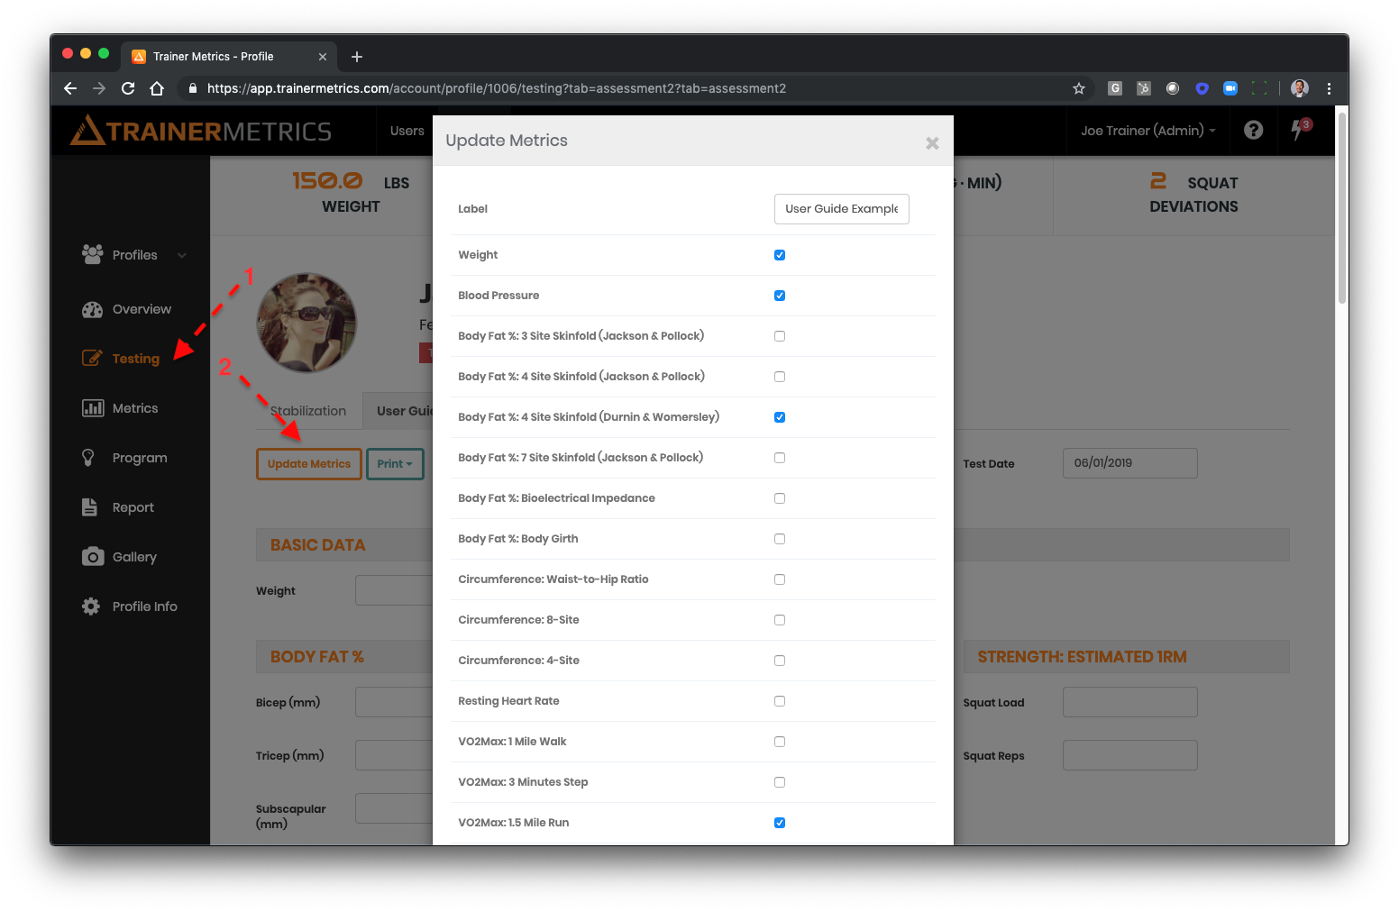Uncheck Durnin & Womersley skinfold checkbox
This screenshot has height=912, width=1399.
point(780,417)
